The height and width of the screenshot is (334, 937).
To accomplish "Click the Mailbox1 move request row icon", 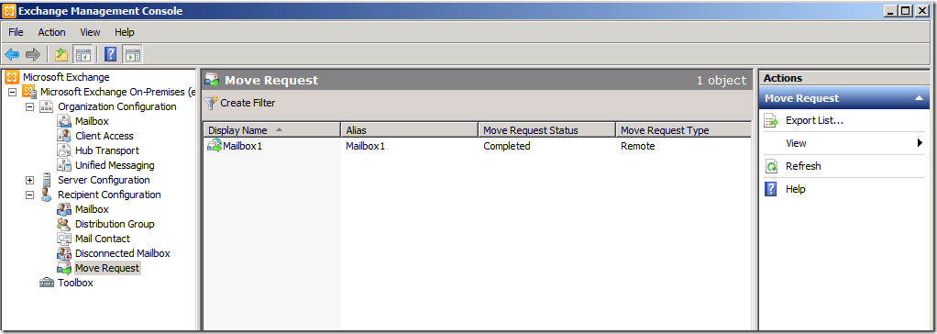I will (x=215, y=146).
